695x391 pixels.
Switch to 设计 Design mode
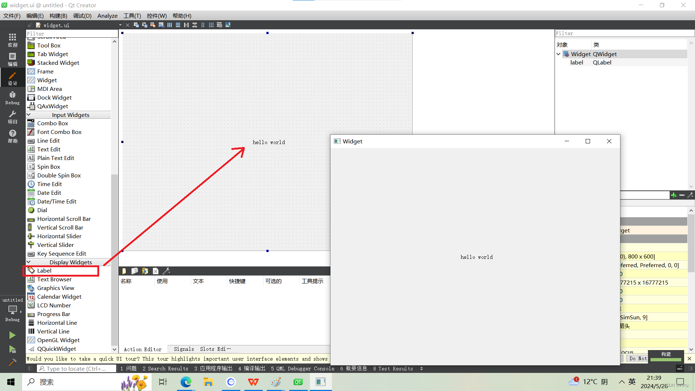coord(13,79)
